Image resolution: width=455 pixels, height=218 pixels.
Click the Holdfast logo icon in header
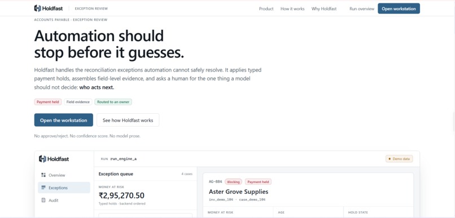click(x=37, y=8)
